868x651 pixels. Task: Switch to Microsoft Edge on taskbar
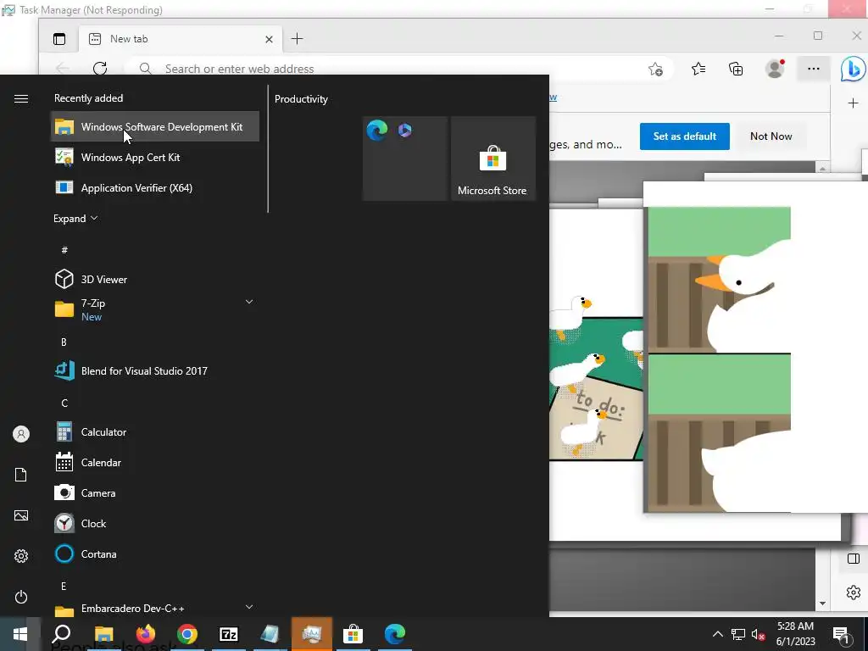395,634
